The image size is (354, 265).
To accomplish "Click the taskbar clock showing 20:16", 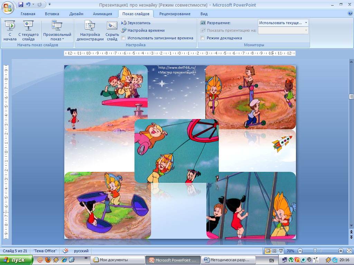I will [x=344, y=260].
